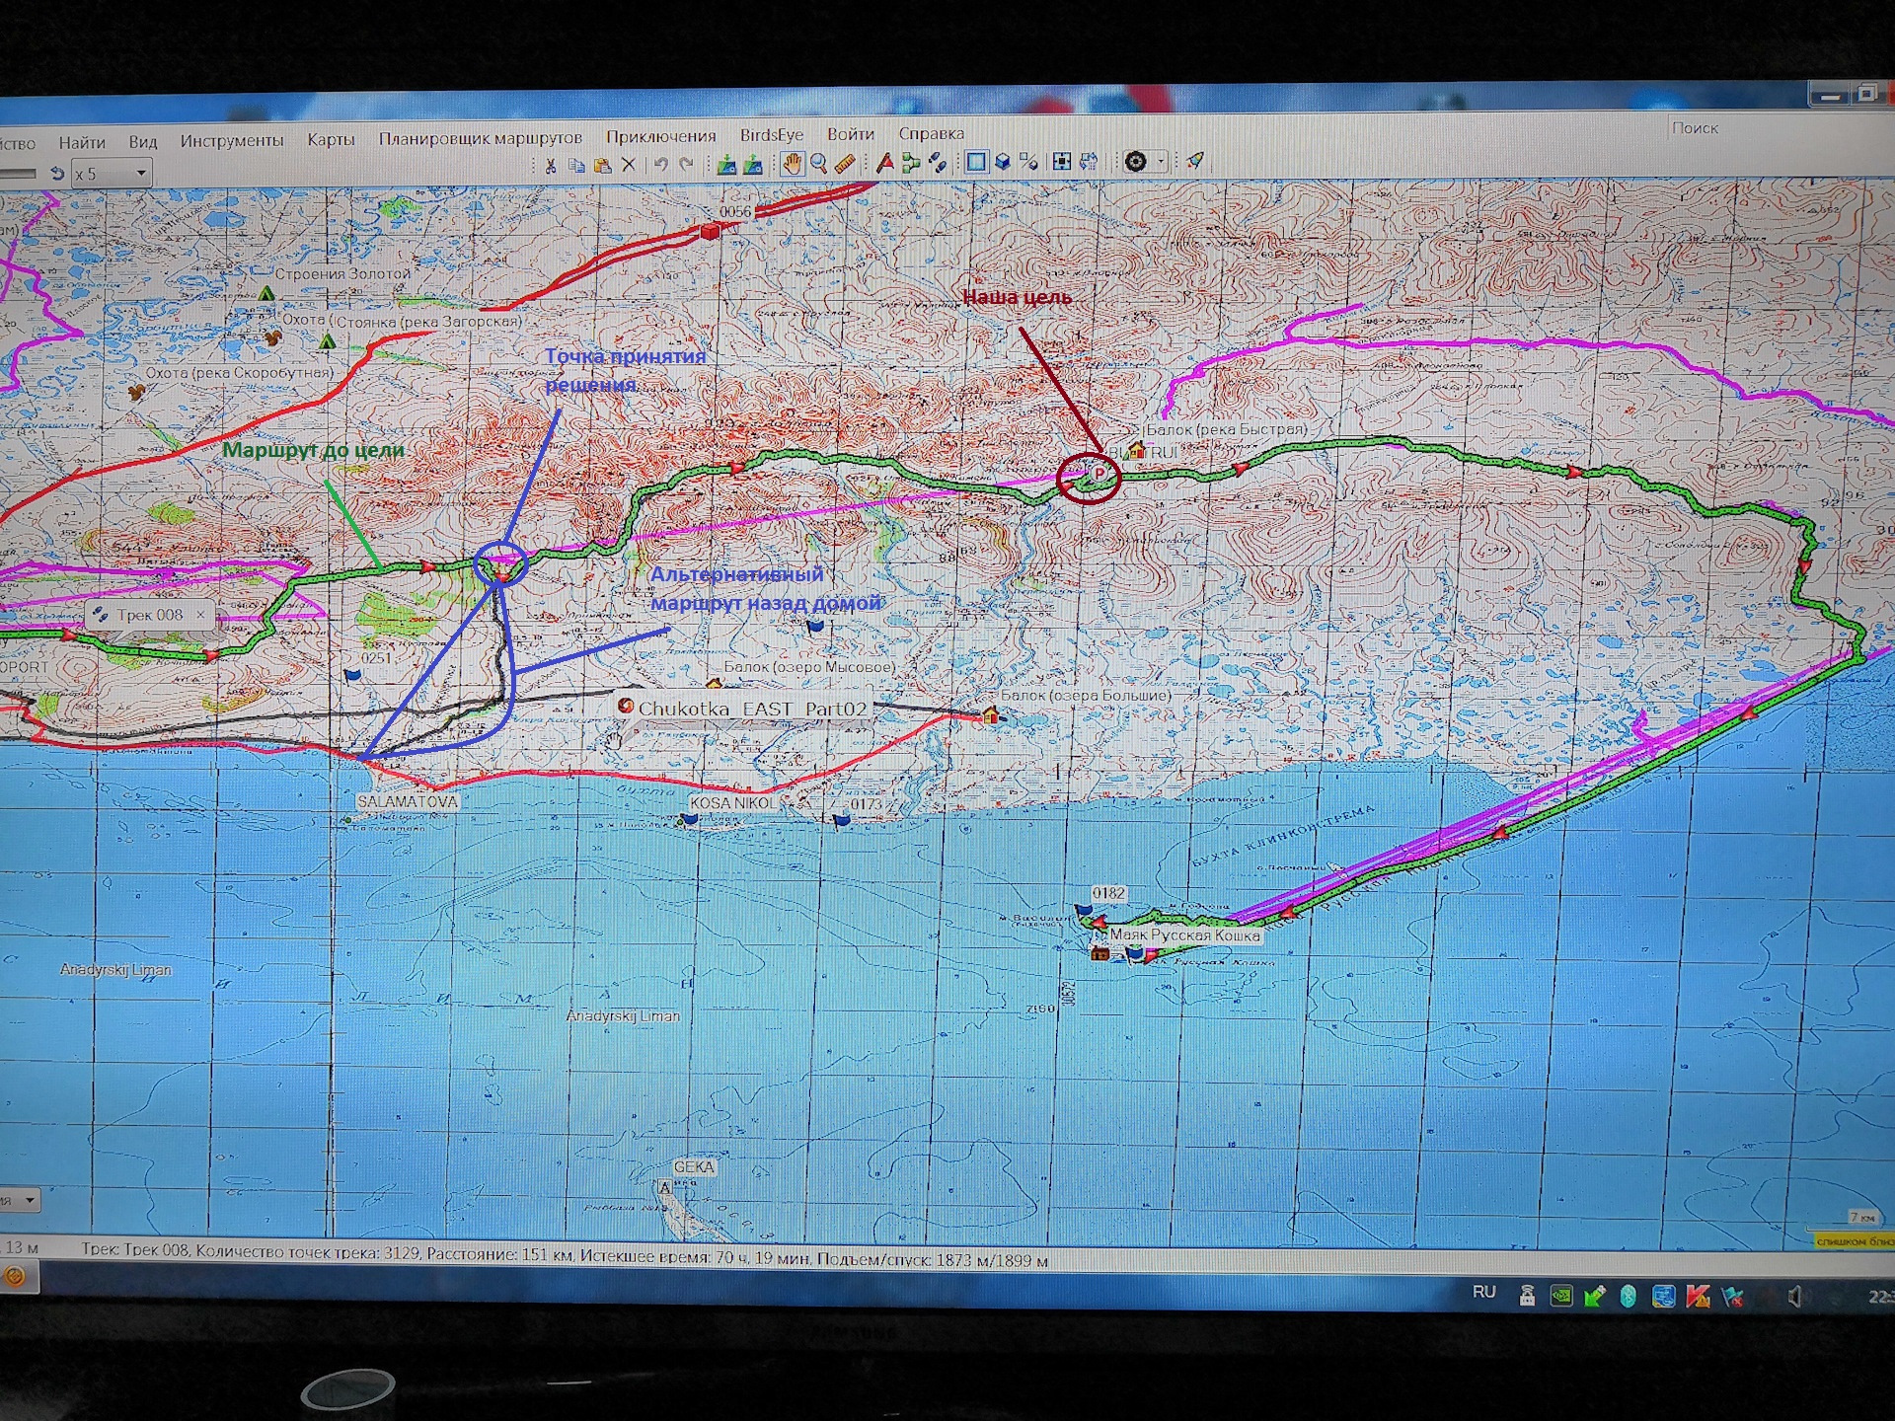Select the Zoom magnifier tool

tap(818, 164)
